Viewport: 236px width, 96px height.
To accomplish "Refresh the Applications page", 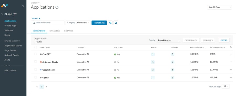I will point(57,7).
